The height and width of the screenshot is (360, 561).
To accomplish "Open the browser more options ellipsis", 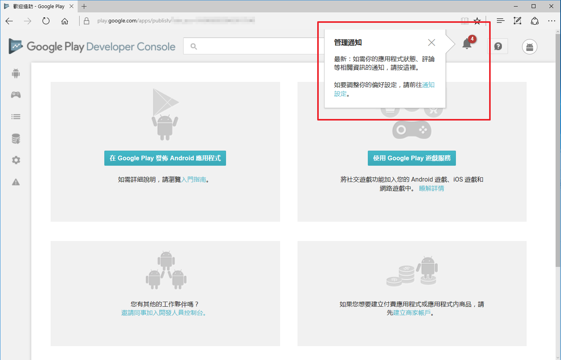I will pyautogui.click(x=552, y=21).
